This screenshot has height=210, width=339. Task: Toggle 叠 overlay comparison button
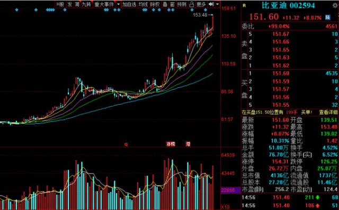tap(165, 4)
